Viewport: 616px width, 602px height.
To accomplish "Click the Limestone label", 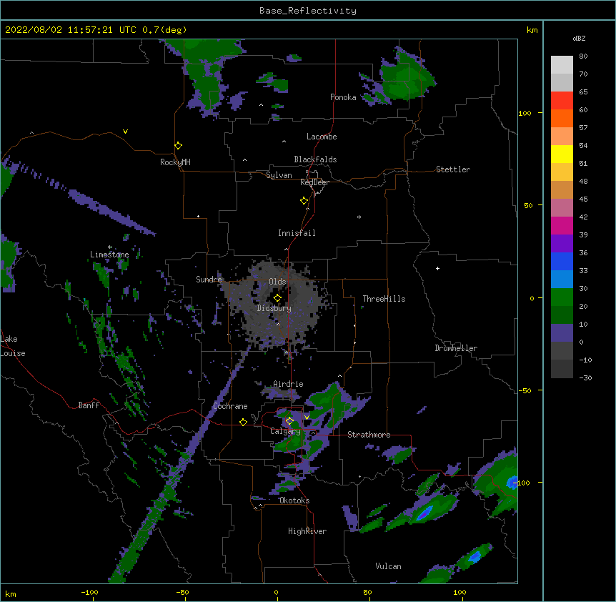I will [x=109, y=255].
